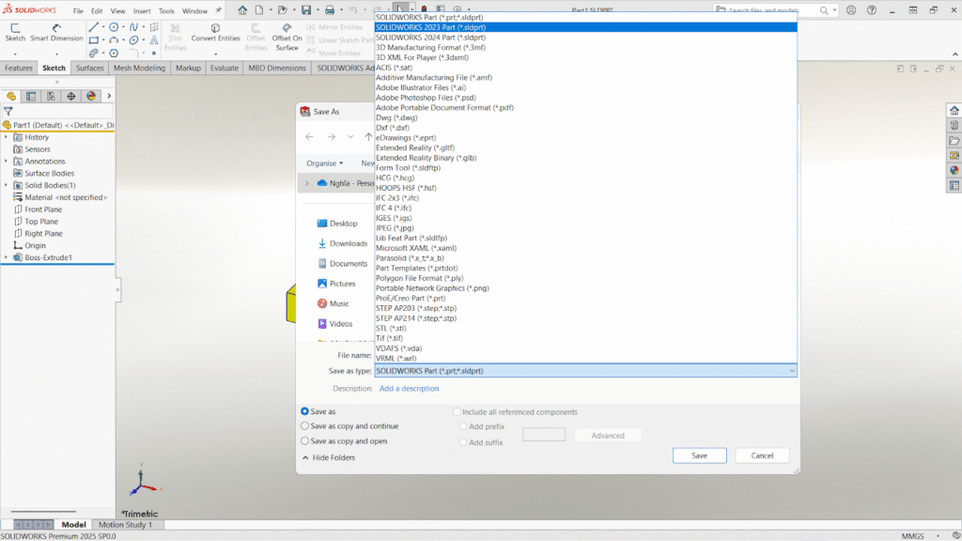Open the Help question mark icon
This screenshot has height=541, width=962.
(x=871, y=10)
